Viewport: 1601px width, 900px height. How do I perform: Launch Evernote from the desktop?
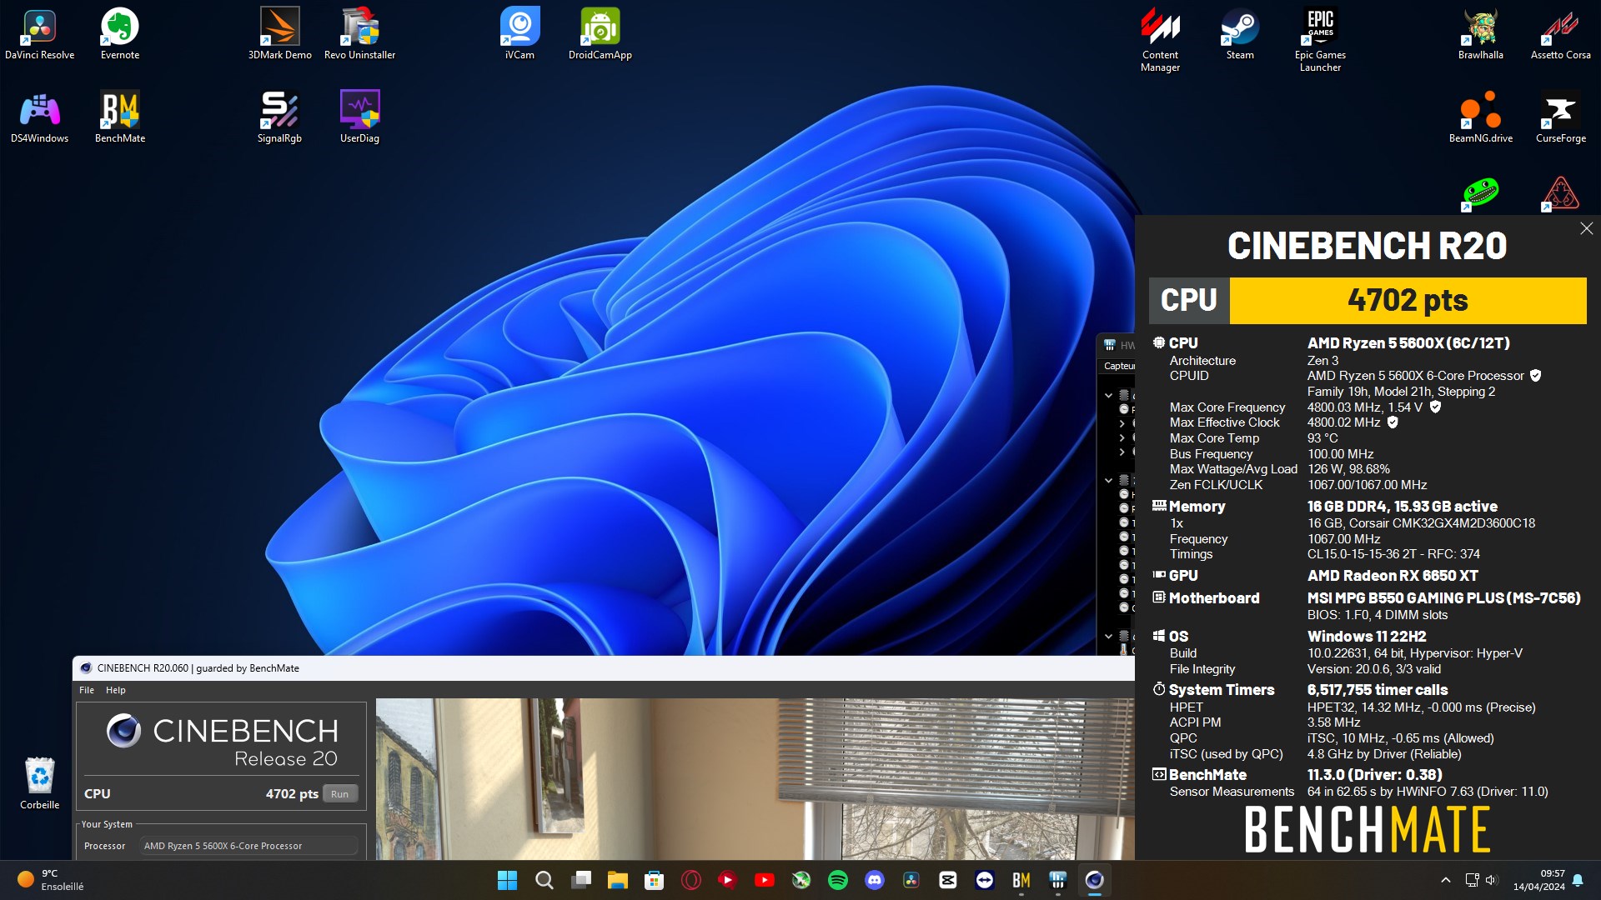(x=119, y=35)
